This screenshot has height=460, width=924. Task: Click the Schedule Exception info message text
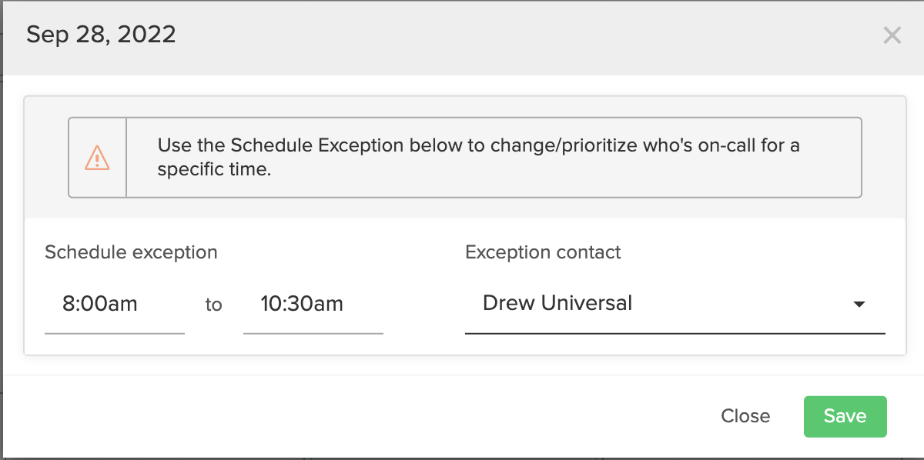478,158
